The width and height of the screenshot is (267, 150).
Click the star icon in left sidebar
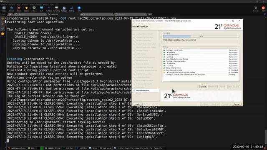tap(3, 19)
